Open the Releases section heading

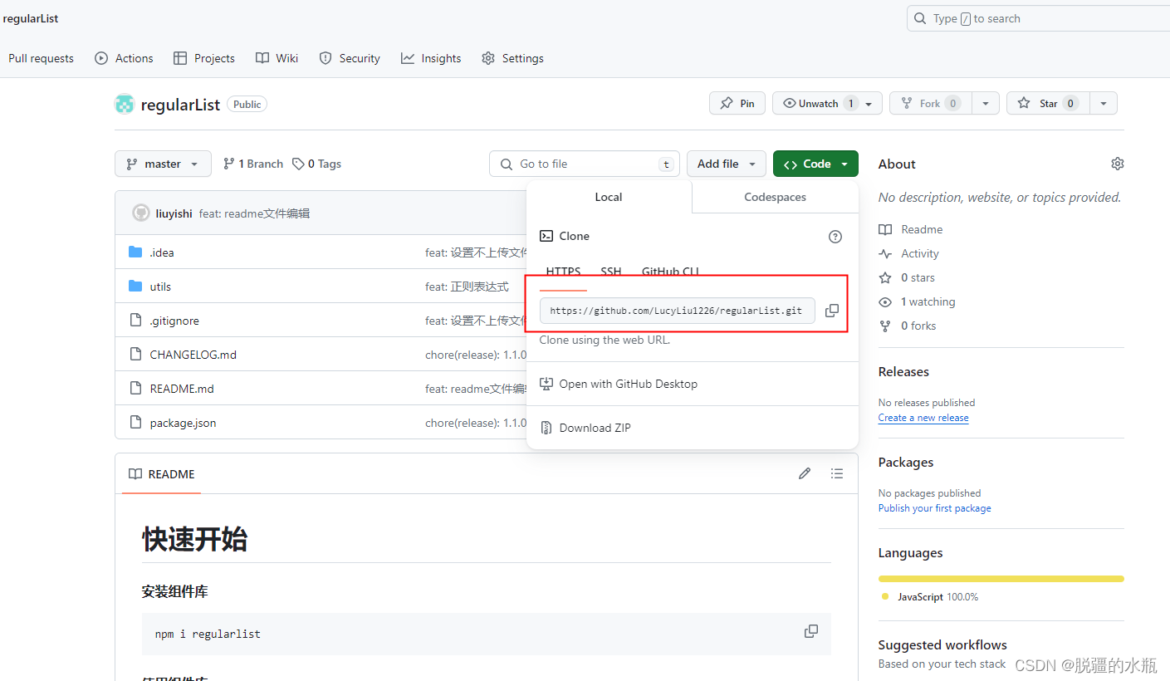pyautogui.click(x=903, y=371)
